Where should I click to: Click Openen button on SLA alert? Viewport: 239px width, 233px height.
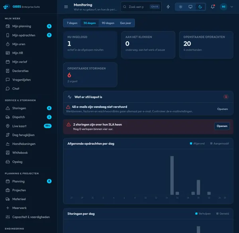pyautogui.click(x=222, y=126)
